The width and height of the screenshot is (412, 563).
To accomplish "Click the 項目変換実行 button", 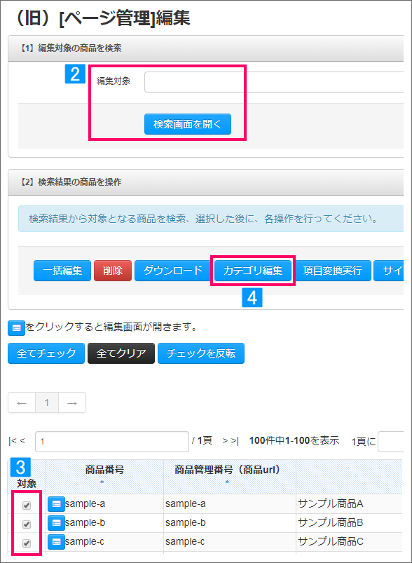I will point(332,271).
